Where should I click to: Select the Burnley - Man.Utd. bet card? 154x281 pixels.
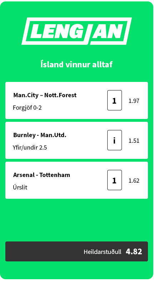77,140
